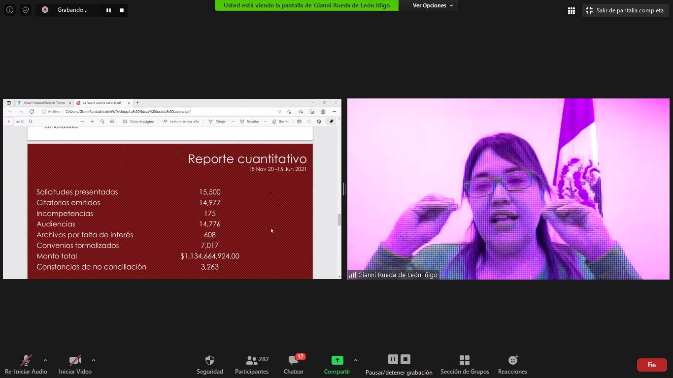
Task: Reload the page in shared browser
Action: pyautogui.click(x=32, y=112)
